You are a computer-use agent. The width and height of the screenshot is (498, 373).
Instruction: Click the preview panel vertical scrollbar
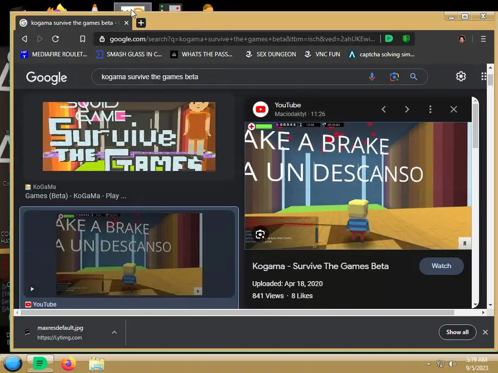click(x=476, y=126)
